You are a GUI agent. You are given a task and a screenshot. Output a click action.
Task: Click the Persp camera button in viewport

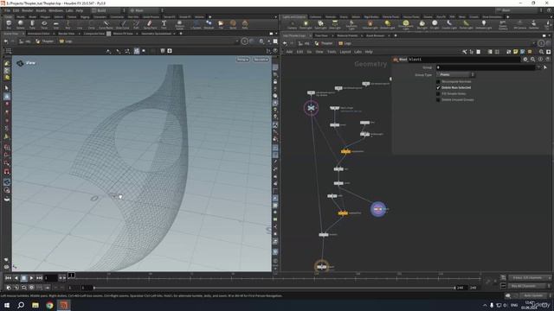pos(242,60)
